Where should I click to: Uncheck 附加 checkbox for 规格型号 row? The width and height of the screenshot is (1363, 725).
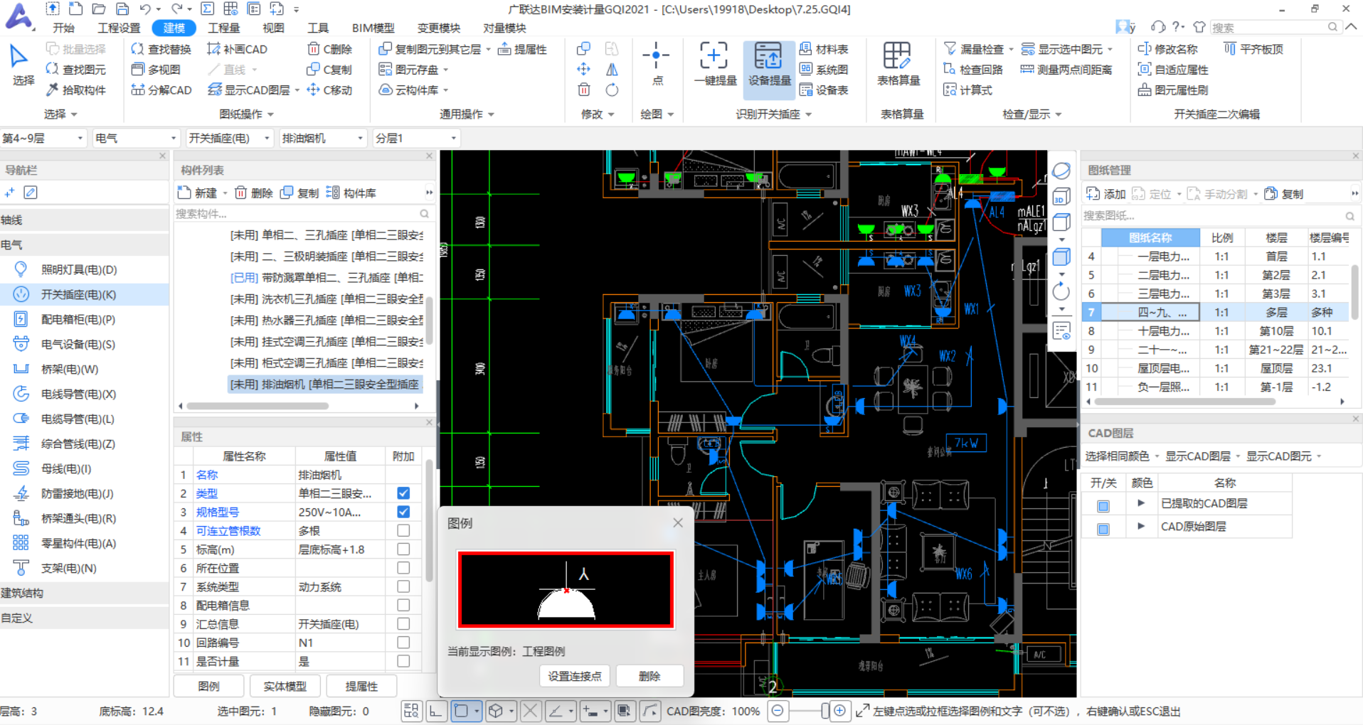coord(403,512)
